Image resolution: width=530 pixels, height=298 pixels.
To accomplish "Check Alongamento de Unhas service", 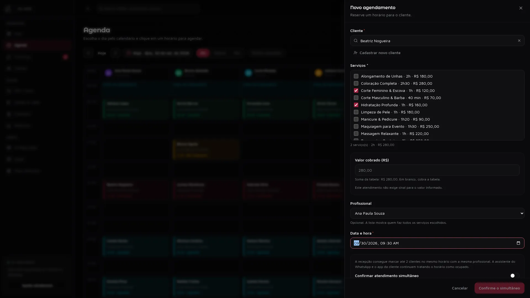I will tap(356, 76).
